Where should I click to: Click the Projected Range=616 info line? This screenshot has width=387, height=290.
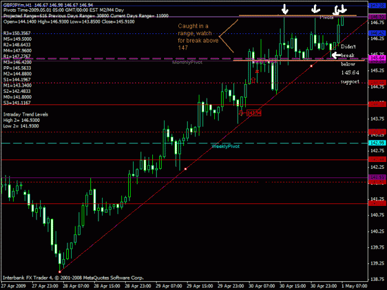point(86,16)
